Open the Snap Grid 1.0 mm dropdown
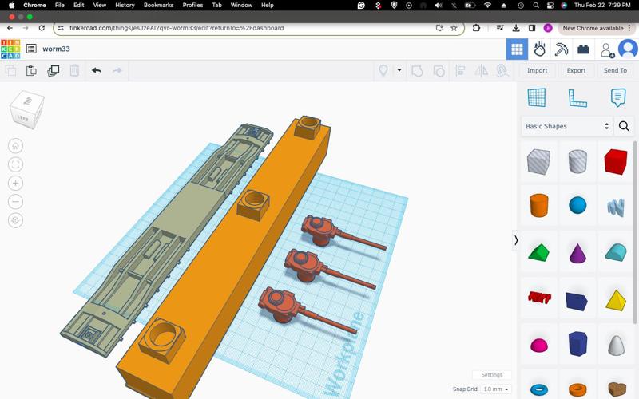Screen dimensions: 639x399 point(496,389)
